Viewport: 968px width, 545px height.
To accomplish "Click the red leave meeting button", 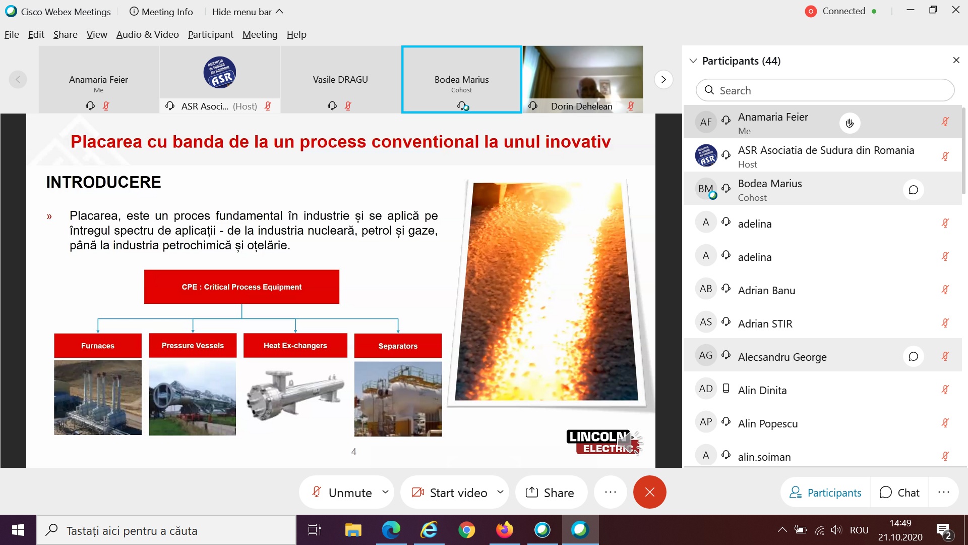I will (x=649, y=492).
